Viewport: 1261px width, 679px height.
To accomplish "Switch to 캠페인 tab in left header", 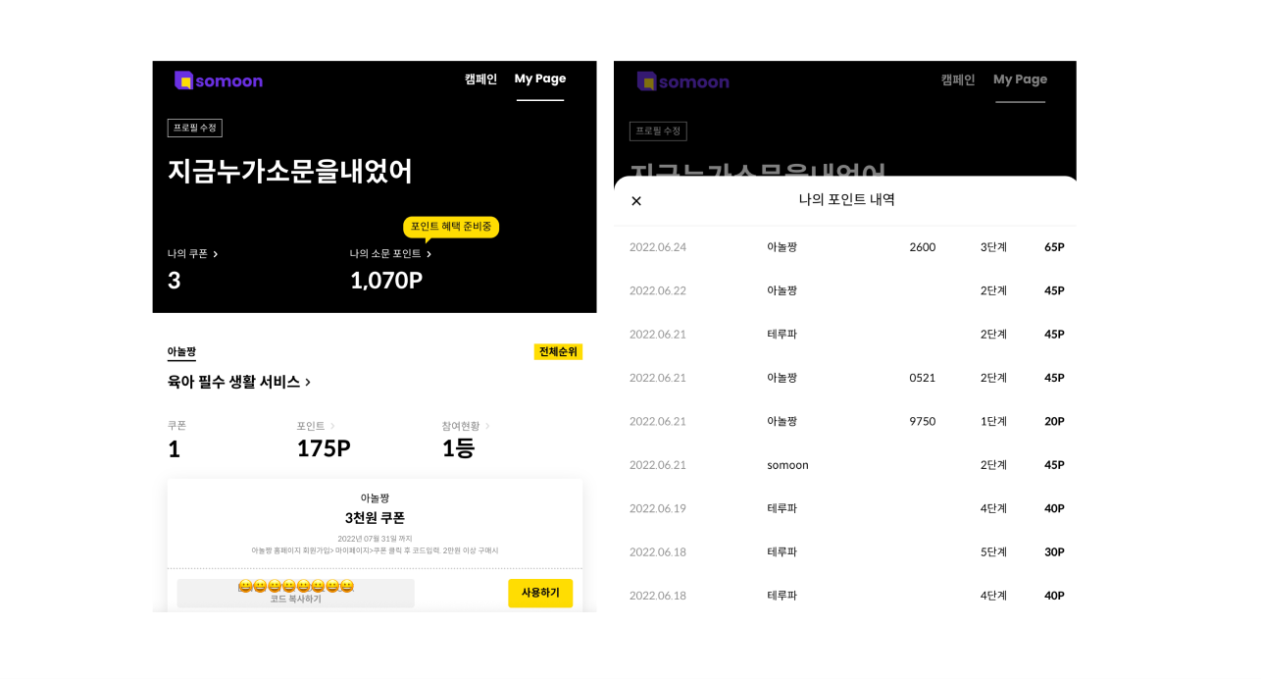I will click(x=480, y=79).
